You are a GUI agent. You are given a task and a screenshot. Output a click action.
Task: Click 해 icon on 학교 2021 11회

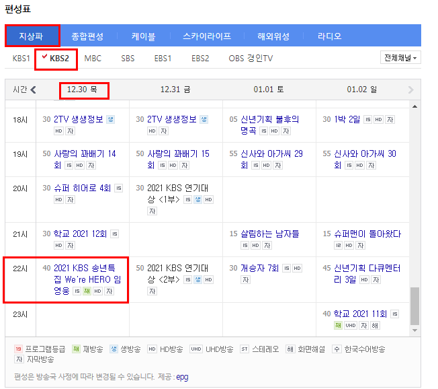coord(375,326)
